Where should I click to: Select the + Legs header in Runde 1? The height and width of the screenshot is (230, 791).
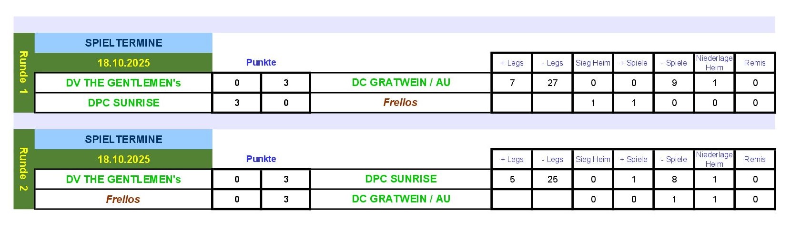point(512,63)
